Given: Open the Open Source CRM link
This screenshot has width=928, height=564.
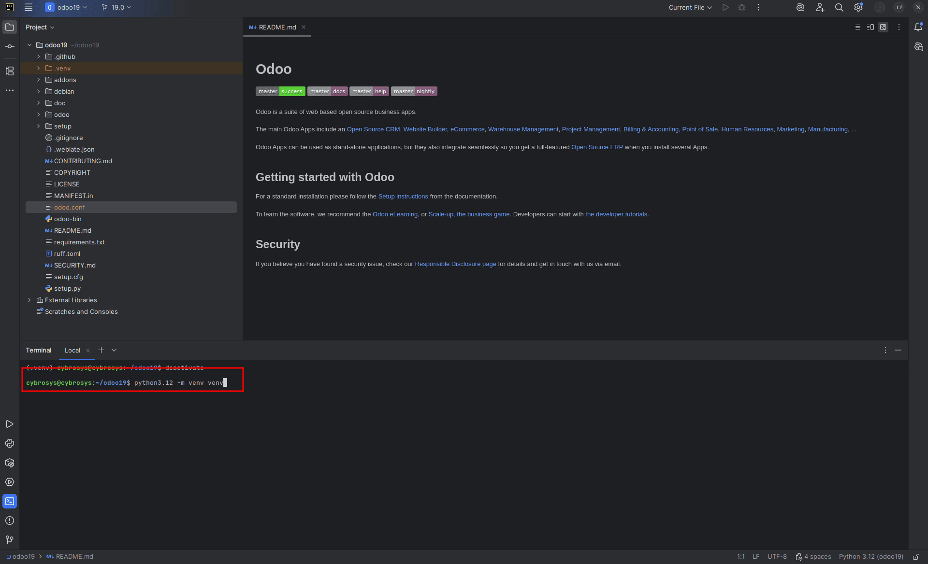Looking at the screenshot, I should pos(373,129).
